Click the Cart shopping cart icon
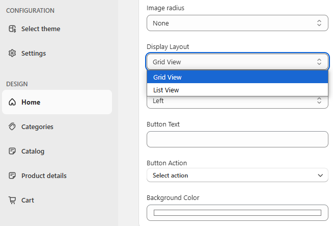Viewport: 333px width, 226px height. [x=12, y=200]
